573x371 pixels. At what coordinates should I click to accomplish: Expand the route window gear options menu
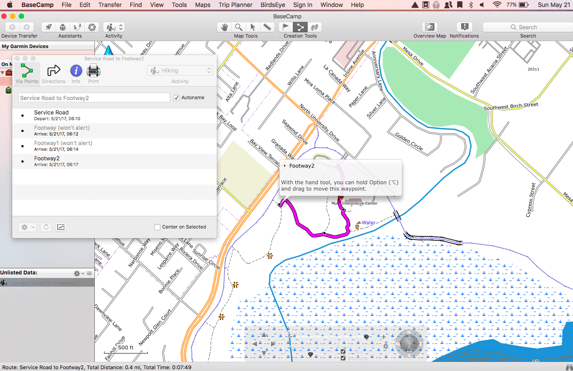pos(27,227)
